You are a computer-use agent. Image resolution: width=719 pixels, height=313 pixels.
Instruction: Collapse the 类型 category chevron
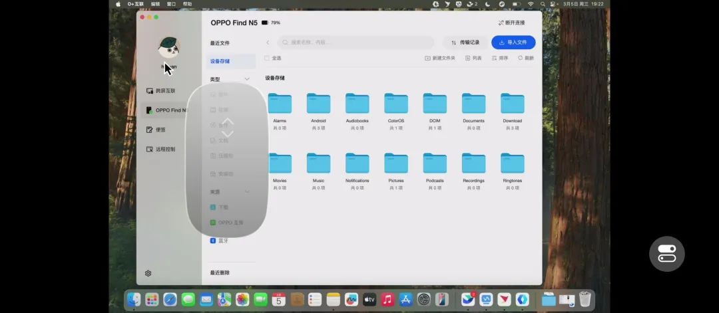(x=247, y=79)
